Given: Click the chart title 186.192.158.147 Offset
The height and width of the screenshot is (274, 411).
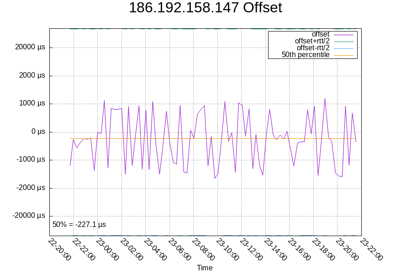Looking at the screenshot, I should [x=205, y=7].
